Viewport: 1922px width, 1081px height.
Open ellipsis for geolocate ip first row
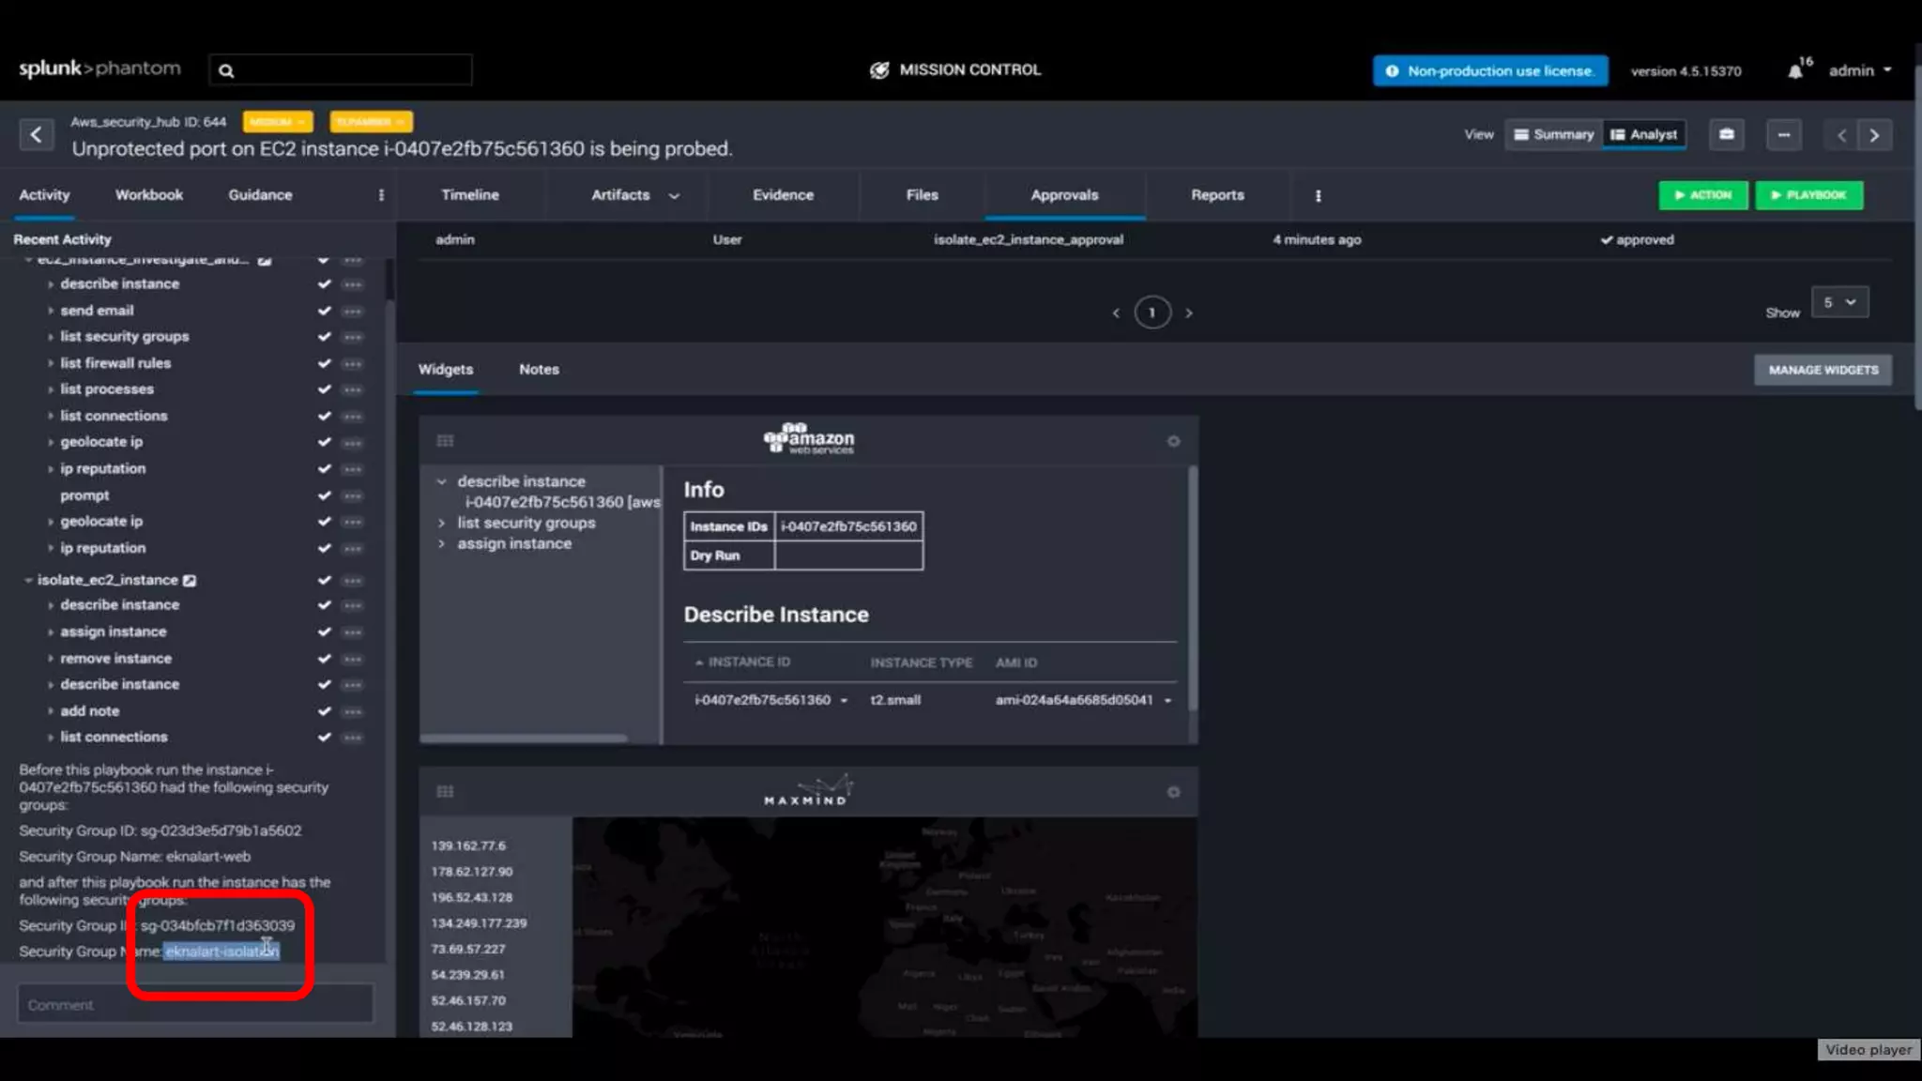pyautogui.click(x=353, y=442)
